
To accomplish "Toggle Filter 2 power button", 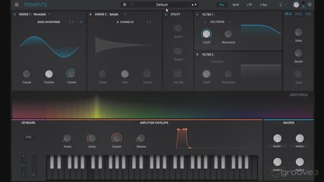I will click(197, 55).
